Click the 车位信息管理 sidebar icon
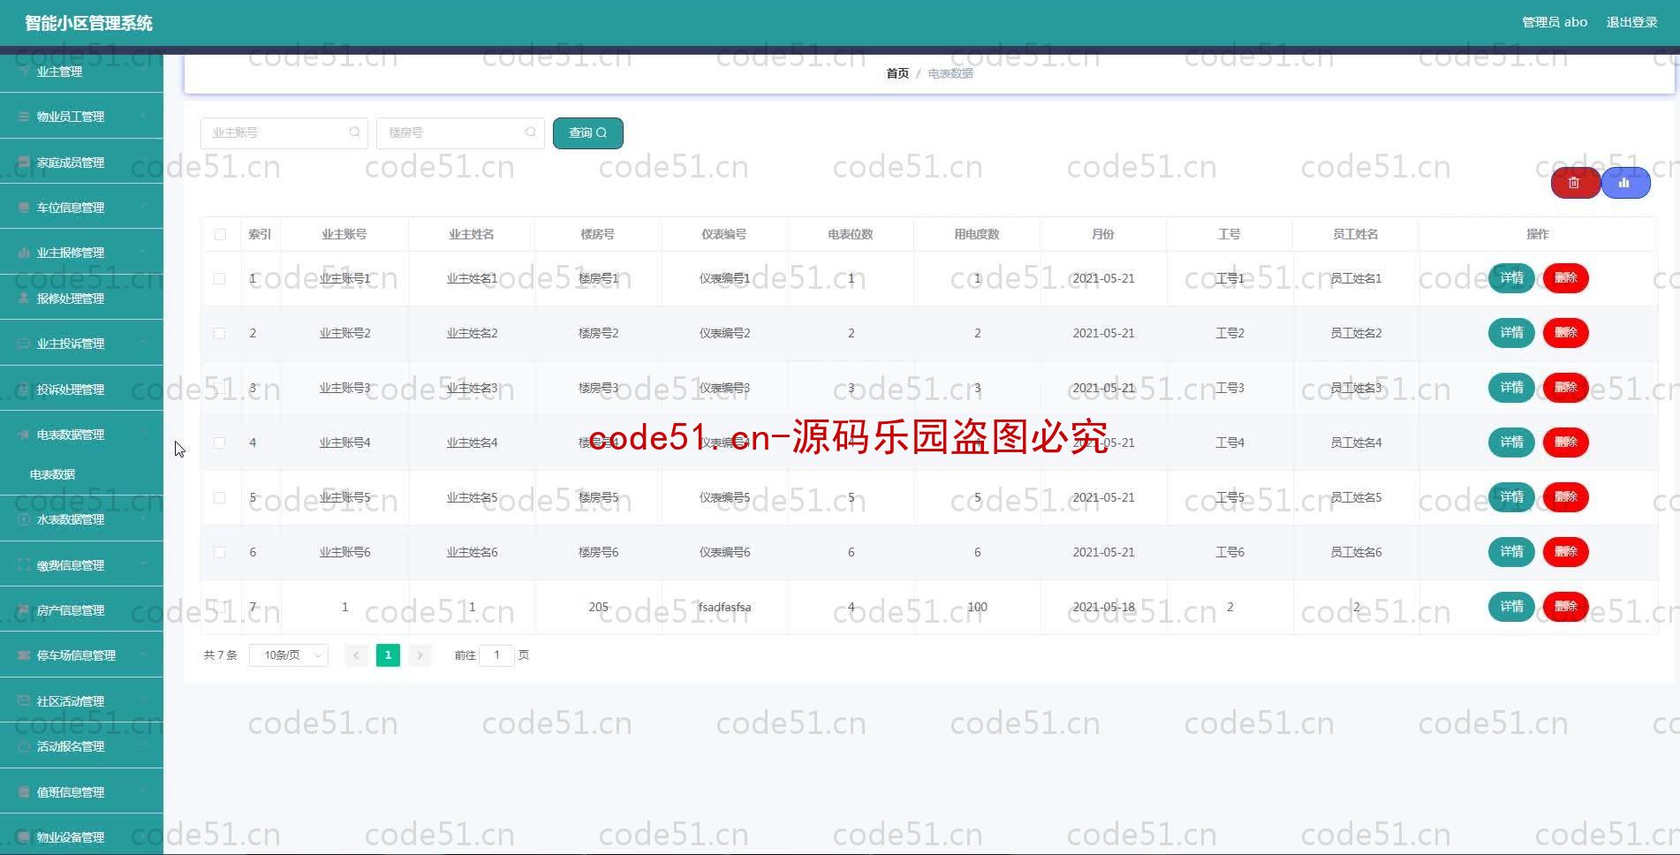 pos(24,208)
